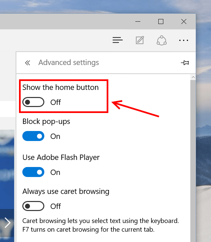The image size is (211, 242).
Task: Close the Edge window
Action: point(184,21)
